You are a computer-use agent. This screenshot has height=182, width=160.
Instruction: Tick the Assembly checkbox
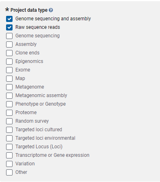point(9,44)
